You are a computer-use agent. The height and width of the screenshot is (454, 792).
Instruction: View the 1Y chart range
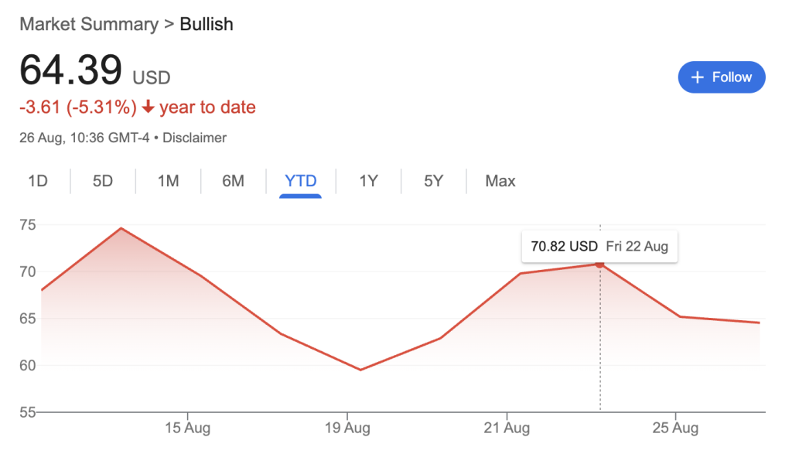coord(368,181)
